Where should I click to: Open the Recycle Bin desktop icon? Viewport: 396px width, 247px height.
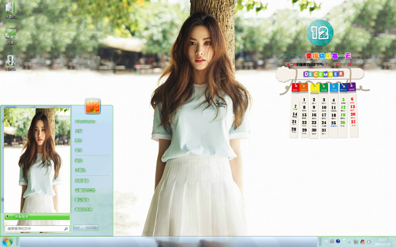[x=11, y=63]
